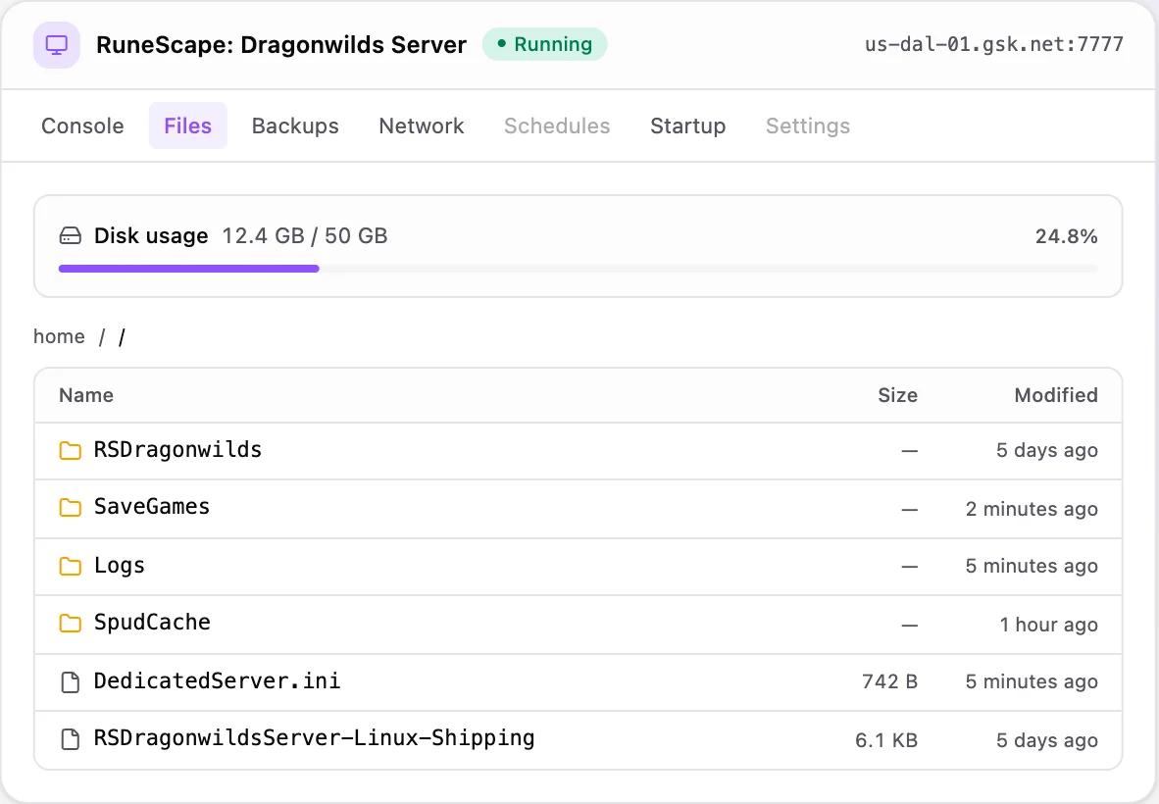Click the disk drive icon beside Disk usage
The image size is (1159, 804).
[x=71, y=236]
